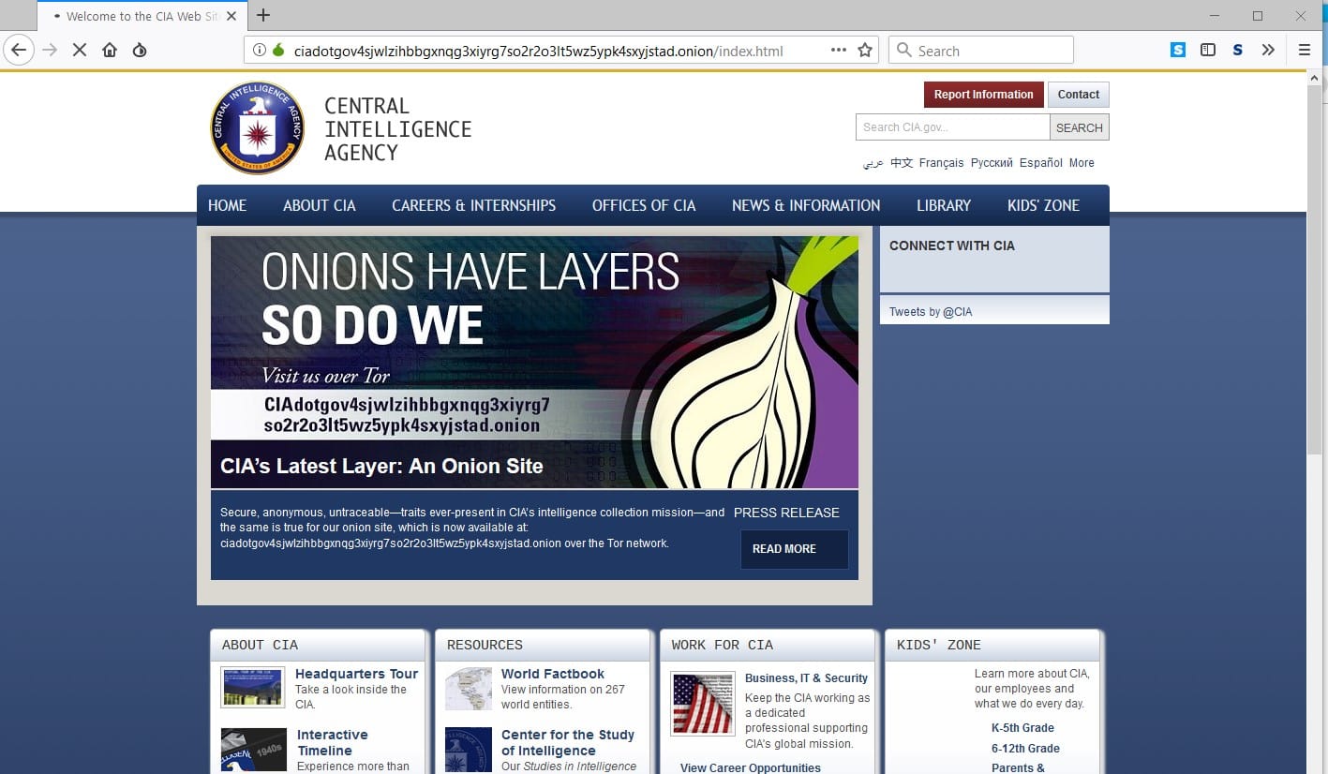Open the LIBRARY menu
1328x774 pixels.
pyautogui.click(x=944, y=205)
